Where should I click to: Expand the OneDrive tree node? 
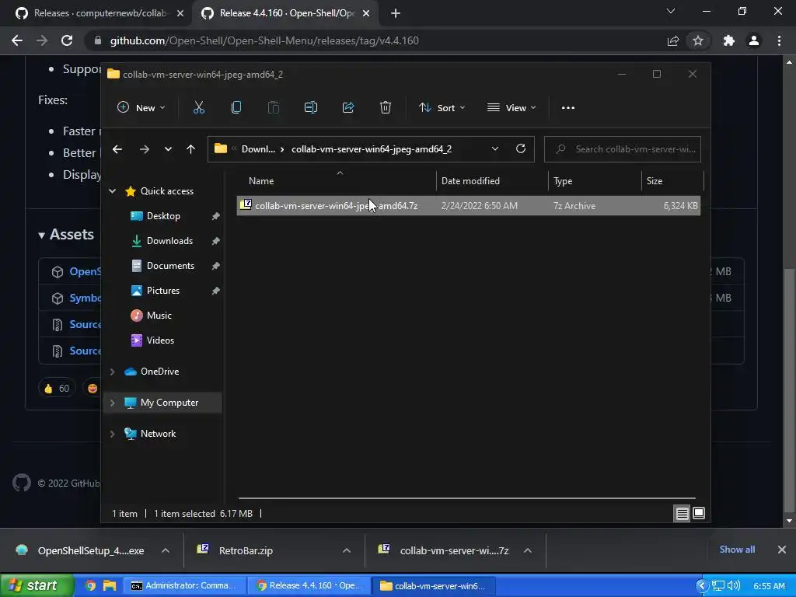tap(112, 372)
